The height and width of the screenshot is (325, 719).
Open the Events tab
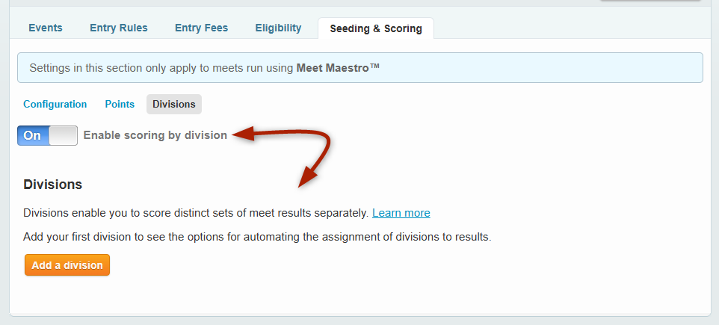pyautogui.click(x=46, y=28)
